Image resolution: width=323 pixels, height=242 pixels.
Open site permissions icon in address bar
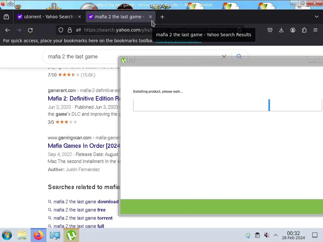click(x=79, y=30)
